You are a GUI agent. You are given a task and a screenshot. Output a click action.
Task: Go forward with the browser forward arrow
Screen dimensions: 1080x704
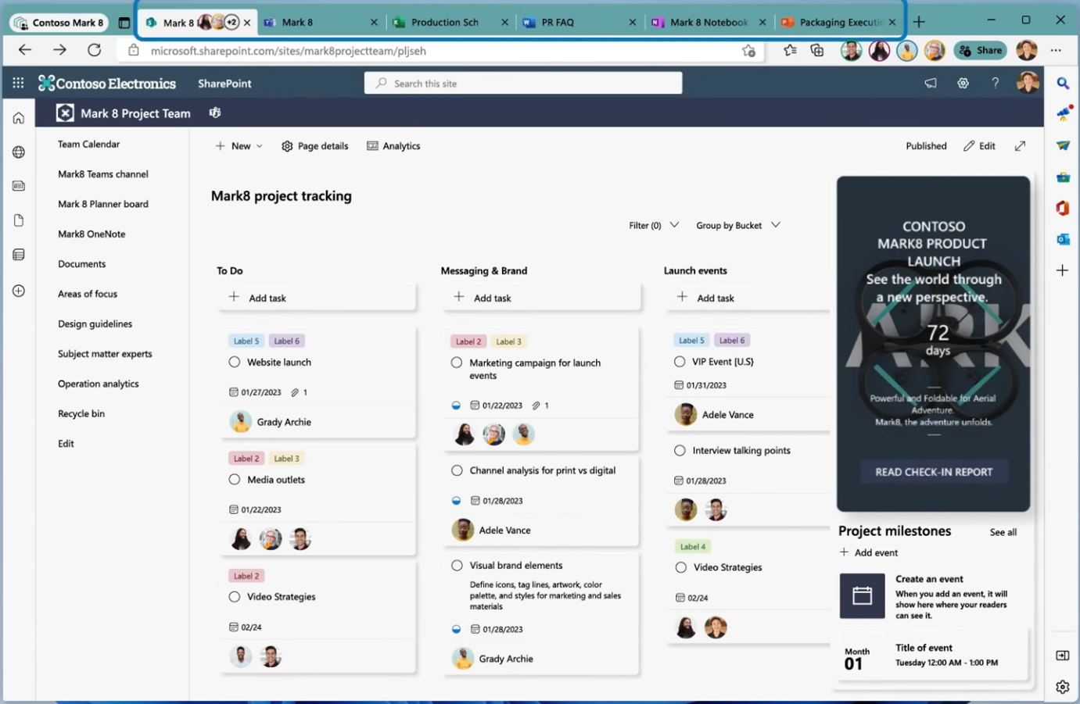pyautogui.click(x=60, y=50)
